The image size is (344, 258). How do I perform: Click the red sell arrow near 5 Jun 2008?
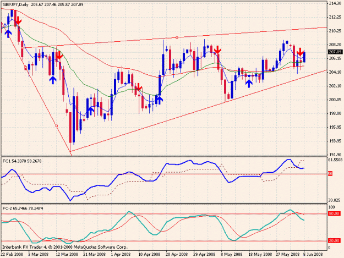300,52
